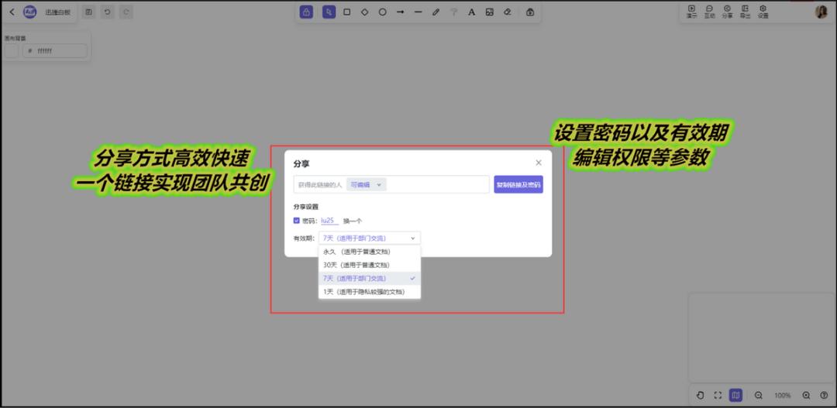This screenshot has width=837, height=408.
Task: Toggle the minimap icon
Action: point(736,395)
